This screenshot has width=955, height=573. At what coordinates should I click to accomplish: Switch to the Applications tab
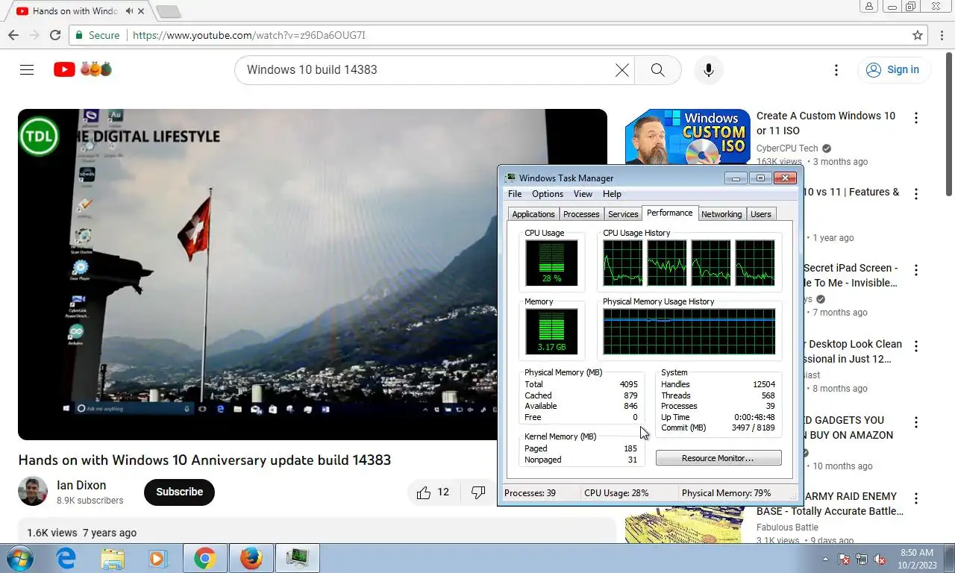(x=533, y=214)
